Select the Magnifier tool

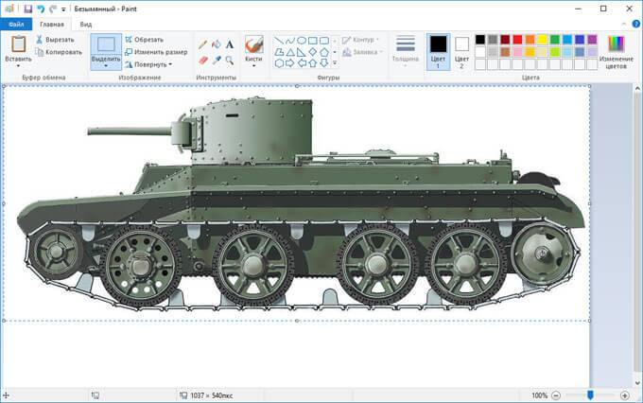(x=230, y=61)
